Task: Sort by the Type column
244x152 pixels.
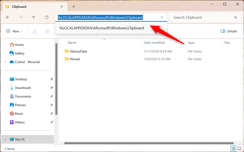Action: [x=191, y=43]
